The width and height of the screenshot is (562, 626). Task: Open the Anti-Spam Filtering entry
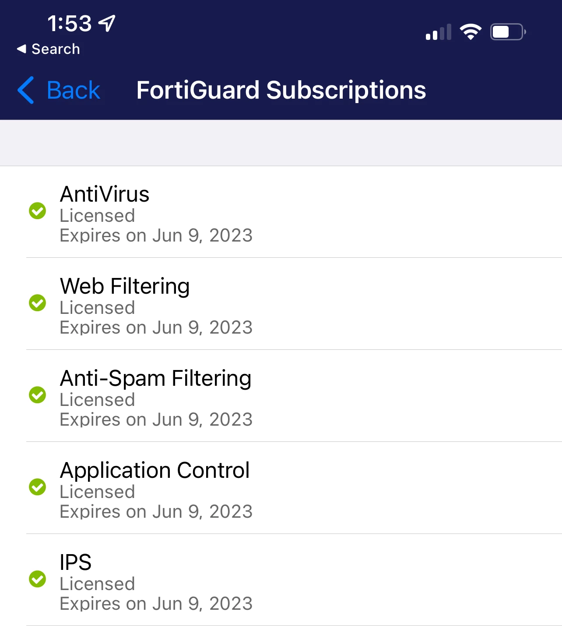tap(281, 396)
